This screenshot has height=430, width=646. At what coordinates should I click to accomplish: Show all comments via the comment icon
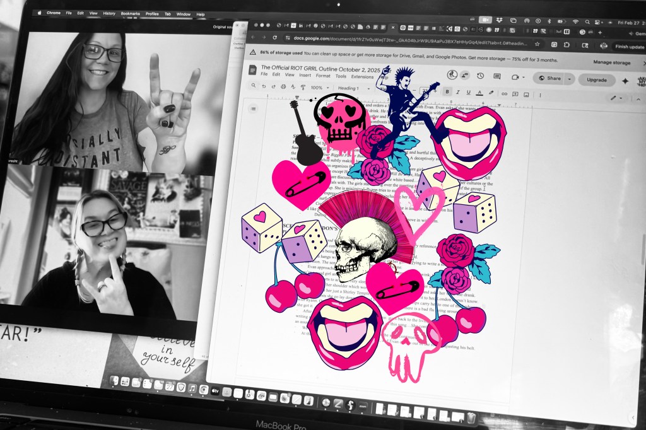coord(497,76)
